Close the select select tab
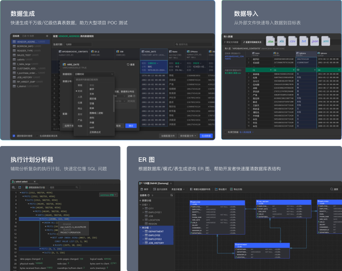342x271 pixels. [x=35, y=181]
